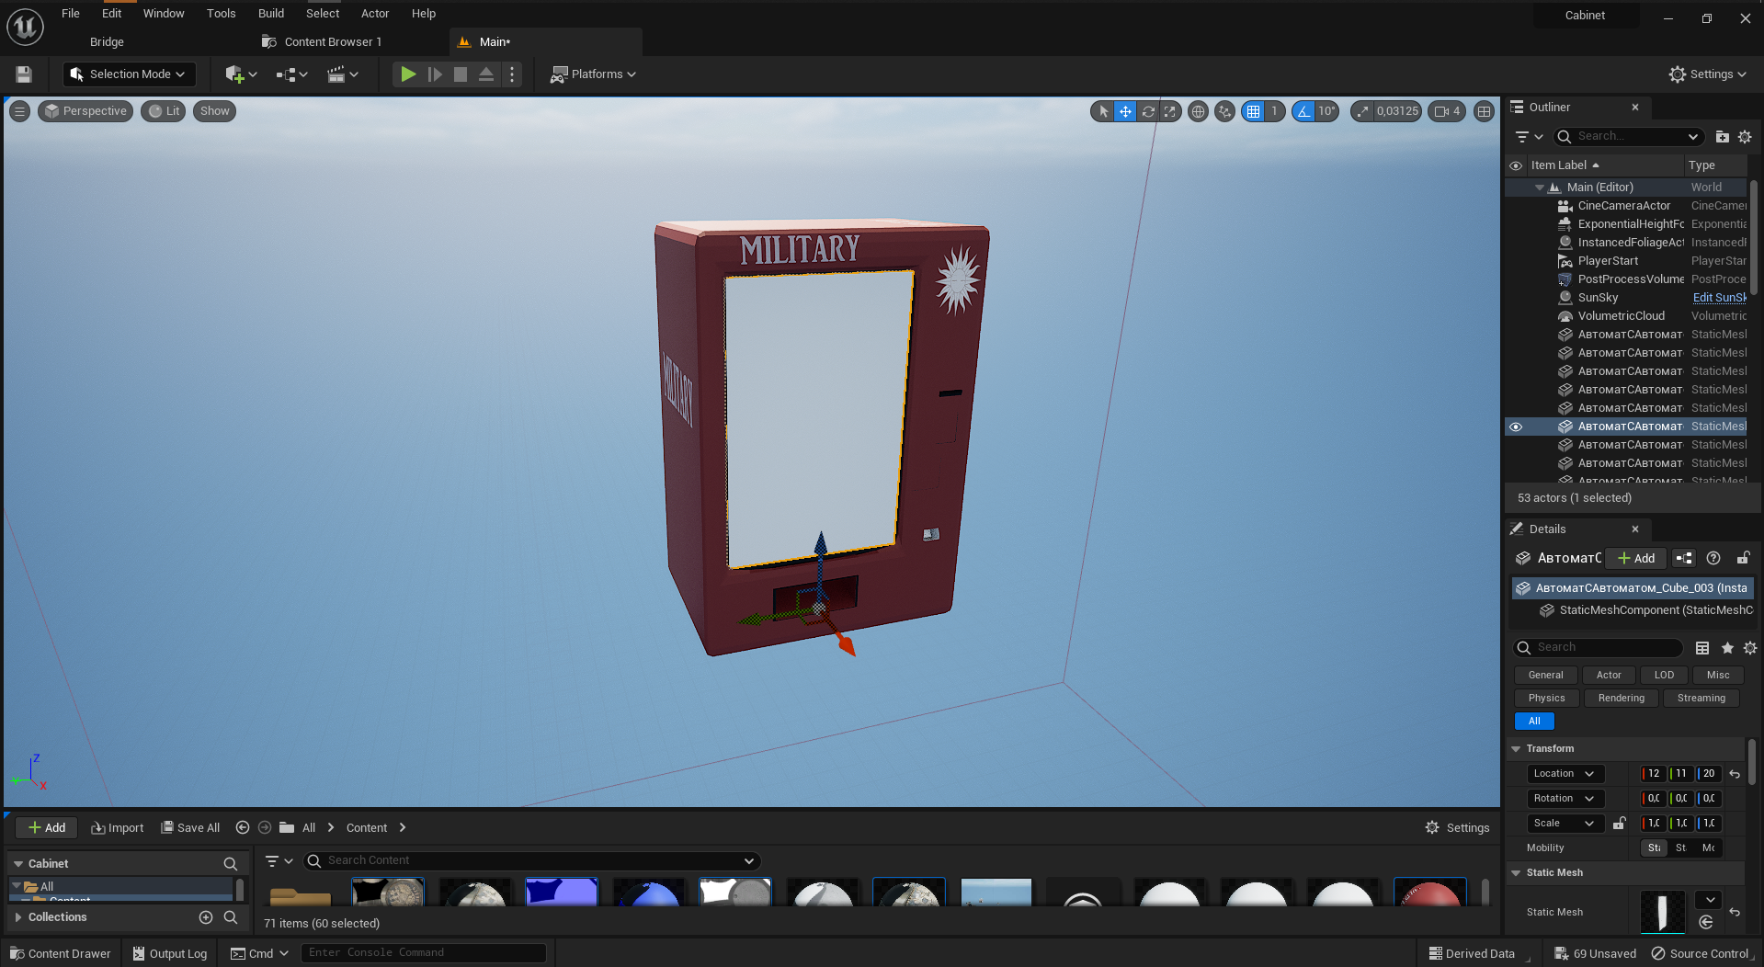
Task: Select the translate gizmo tool
Action: pos(1125,111)
